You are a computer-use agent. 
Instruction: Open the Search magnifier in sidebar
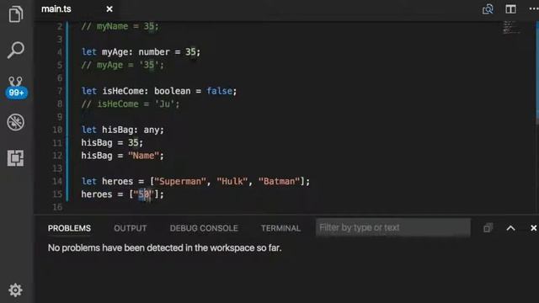[16, 50]
